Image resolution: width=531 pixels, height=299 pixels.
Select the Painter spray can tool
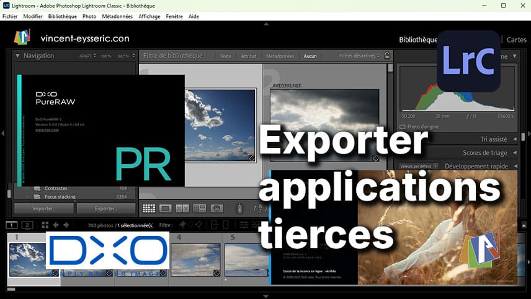click(239, 208)
